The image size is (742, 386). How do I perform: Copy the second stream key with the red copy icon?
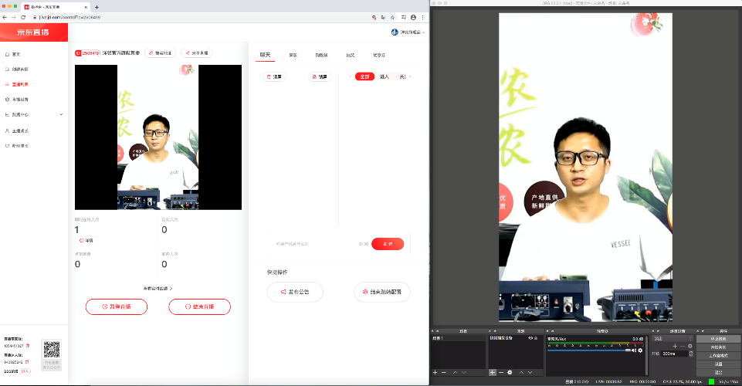pyautogui.click(x=27, y=362)
